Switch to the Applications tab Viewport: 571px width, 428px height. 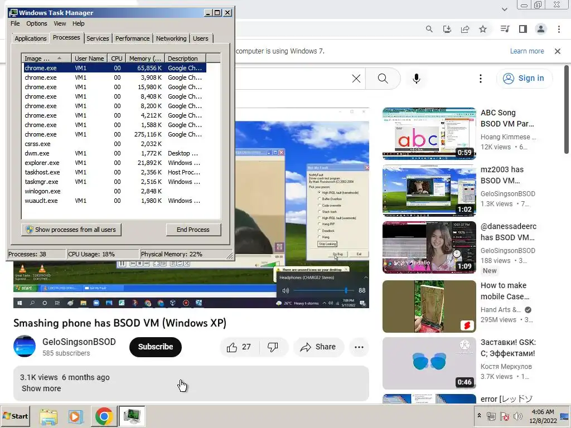[31, 38]
